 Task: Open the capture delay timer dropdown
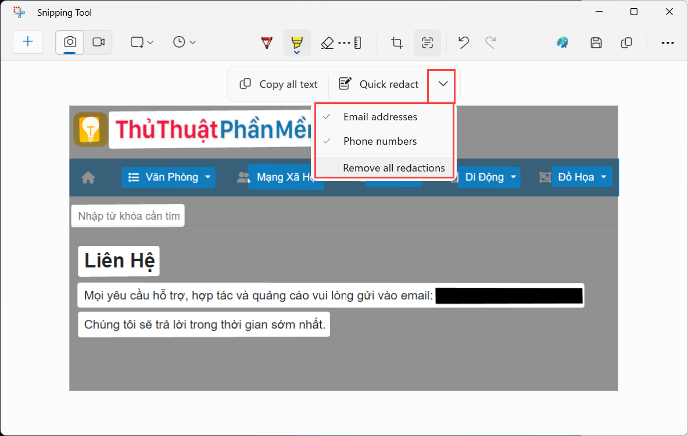[x=184, y=42]
